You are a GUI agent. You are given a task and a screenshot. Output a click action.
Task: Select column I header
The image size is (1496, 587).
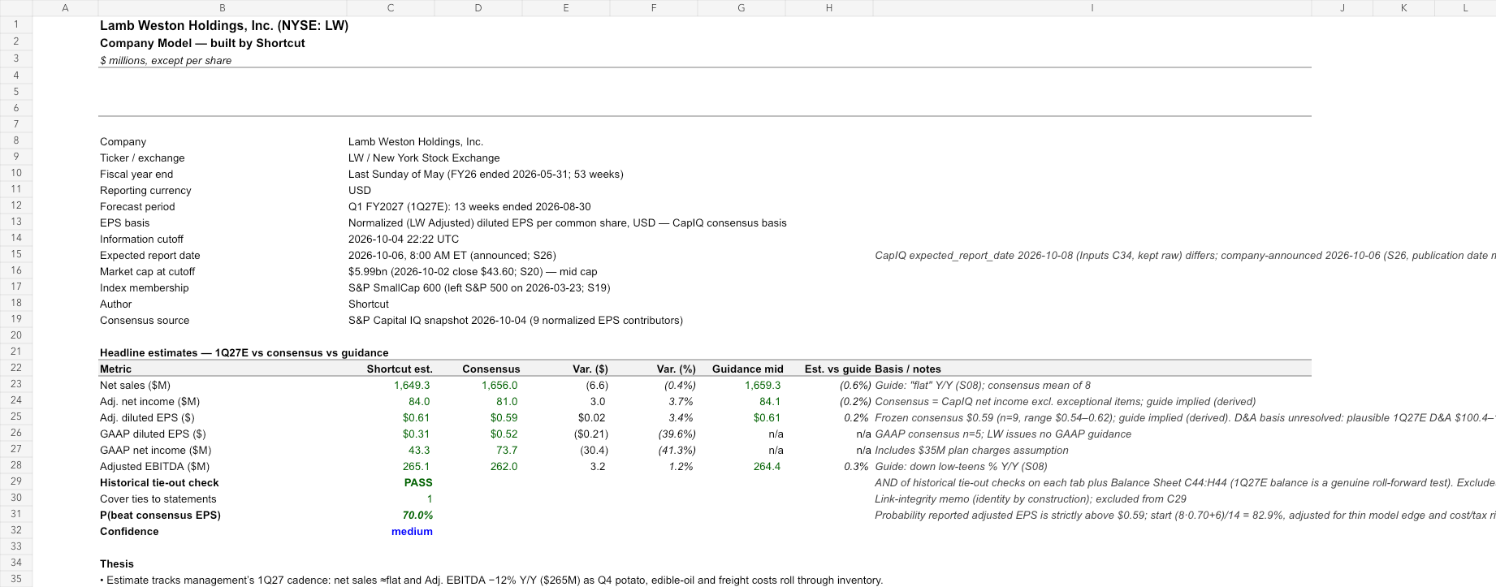pyautogui.click(x=1092, y=8)
